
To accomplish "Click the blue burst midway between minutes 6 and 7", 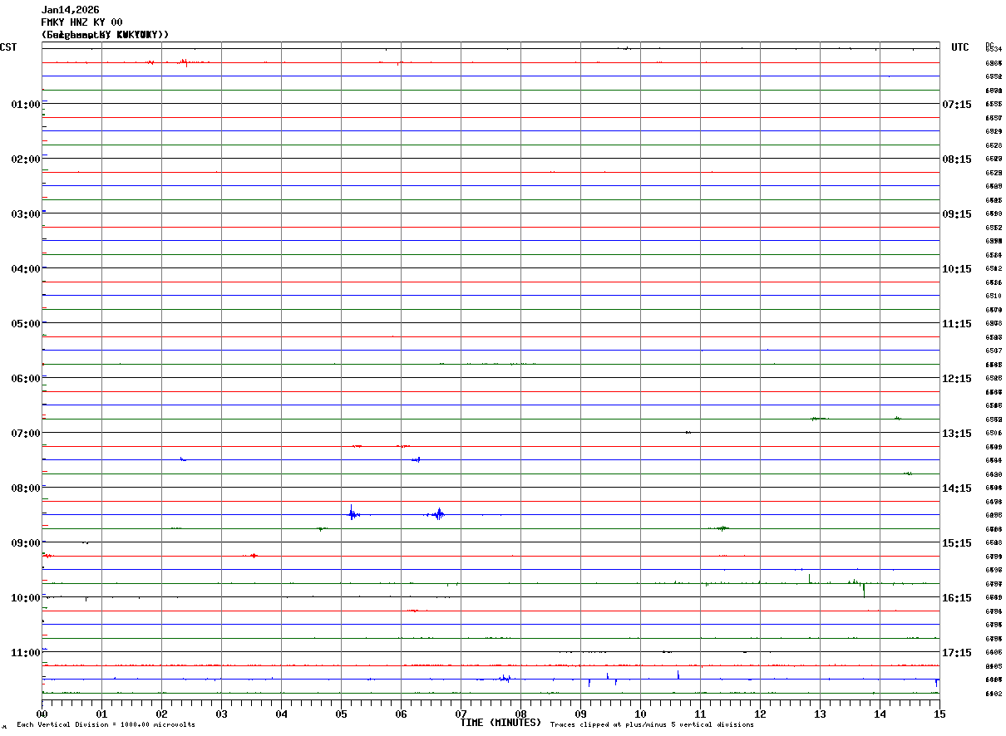I will point(437,514).
